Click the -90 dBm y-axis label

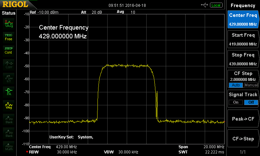(26, 118)
